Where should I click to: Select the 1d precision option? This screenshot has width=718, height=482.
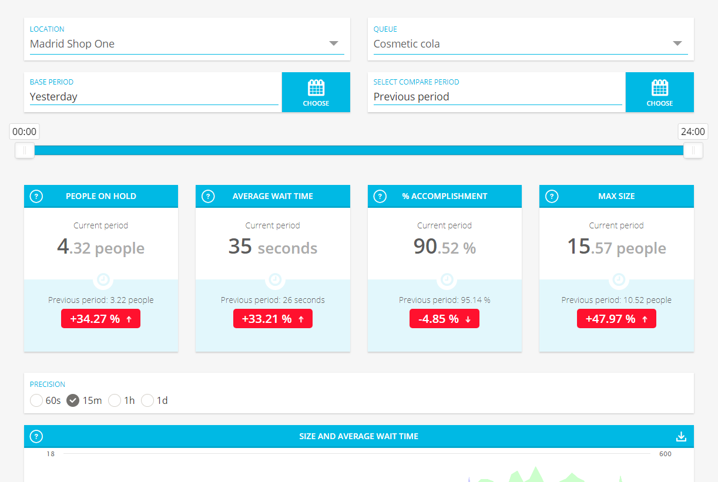147,400
